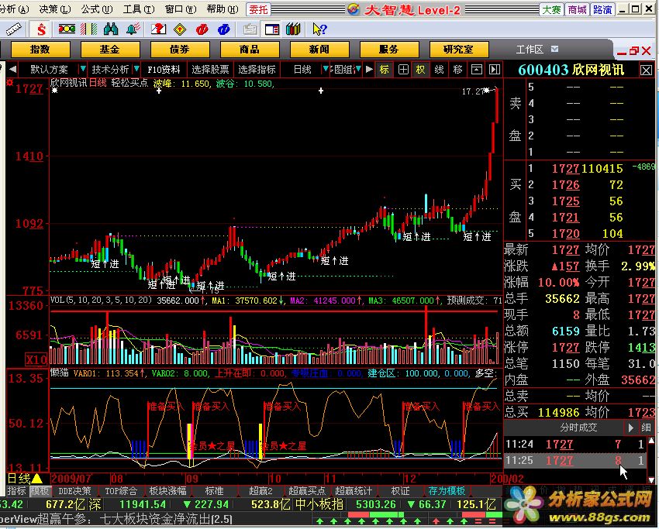This screenshot has height=529, width=659.
Task: Open the 帮助(H) menu
Action: click(x=223, y=9)
